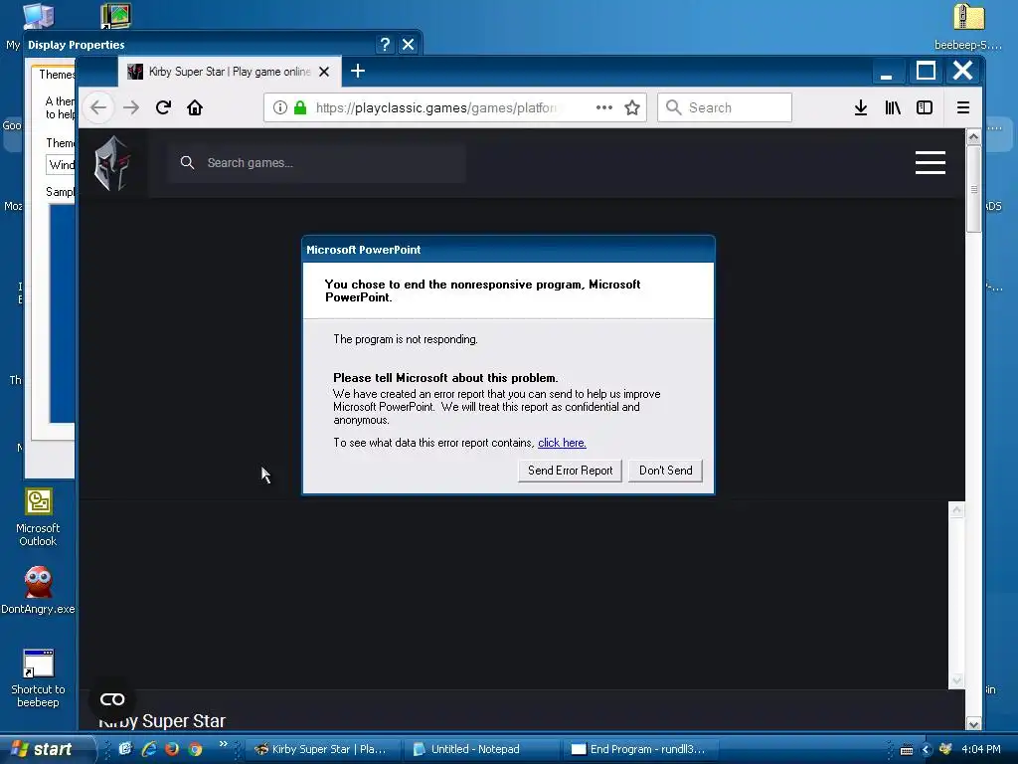
Task: Bookmark this page with the star icon
Action: [x=632, y=107]
